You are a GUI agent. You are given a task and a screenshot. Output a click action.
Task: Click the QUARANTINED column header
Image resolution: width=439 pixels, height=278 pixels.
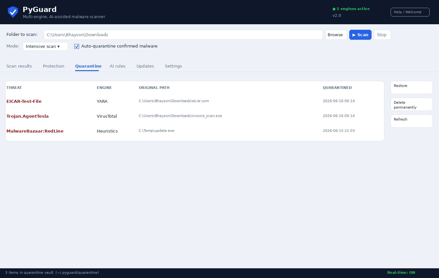pyautogui.click(x=337, y=88)
